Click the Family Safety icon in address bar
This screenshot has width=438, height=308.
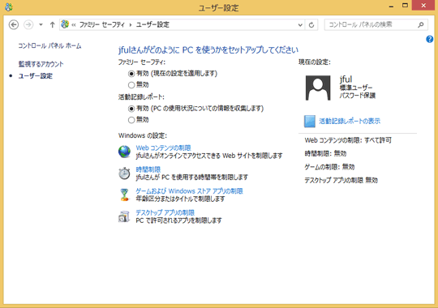coord(65,24)
